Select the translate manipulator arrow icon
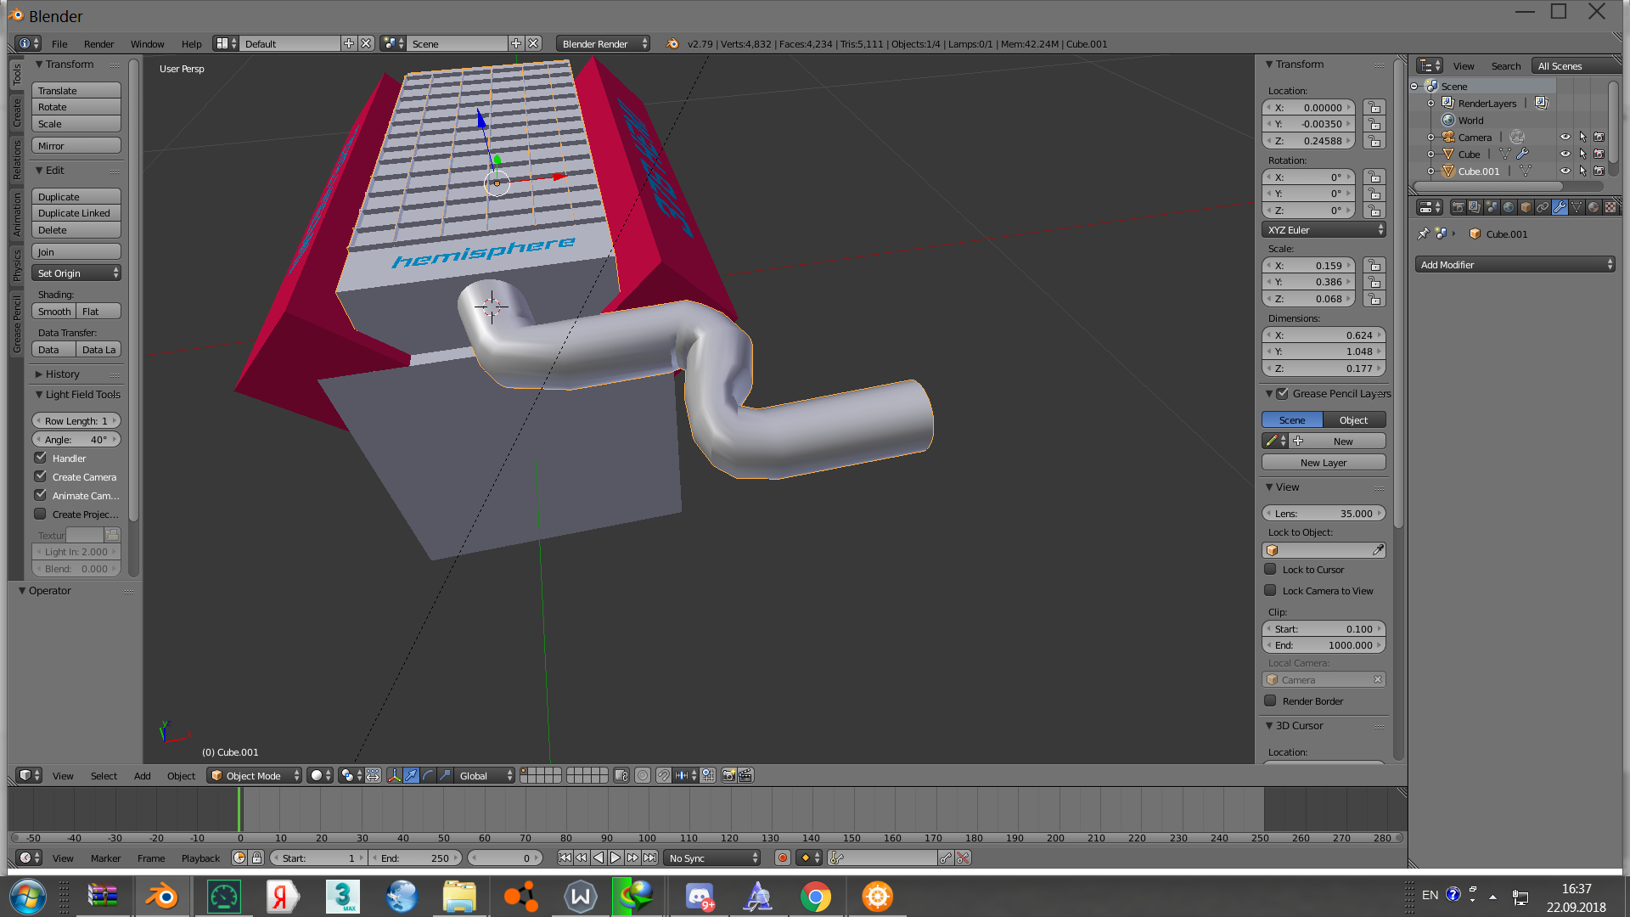 (x=411, y=775)
